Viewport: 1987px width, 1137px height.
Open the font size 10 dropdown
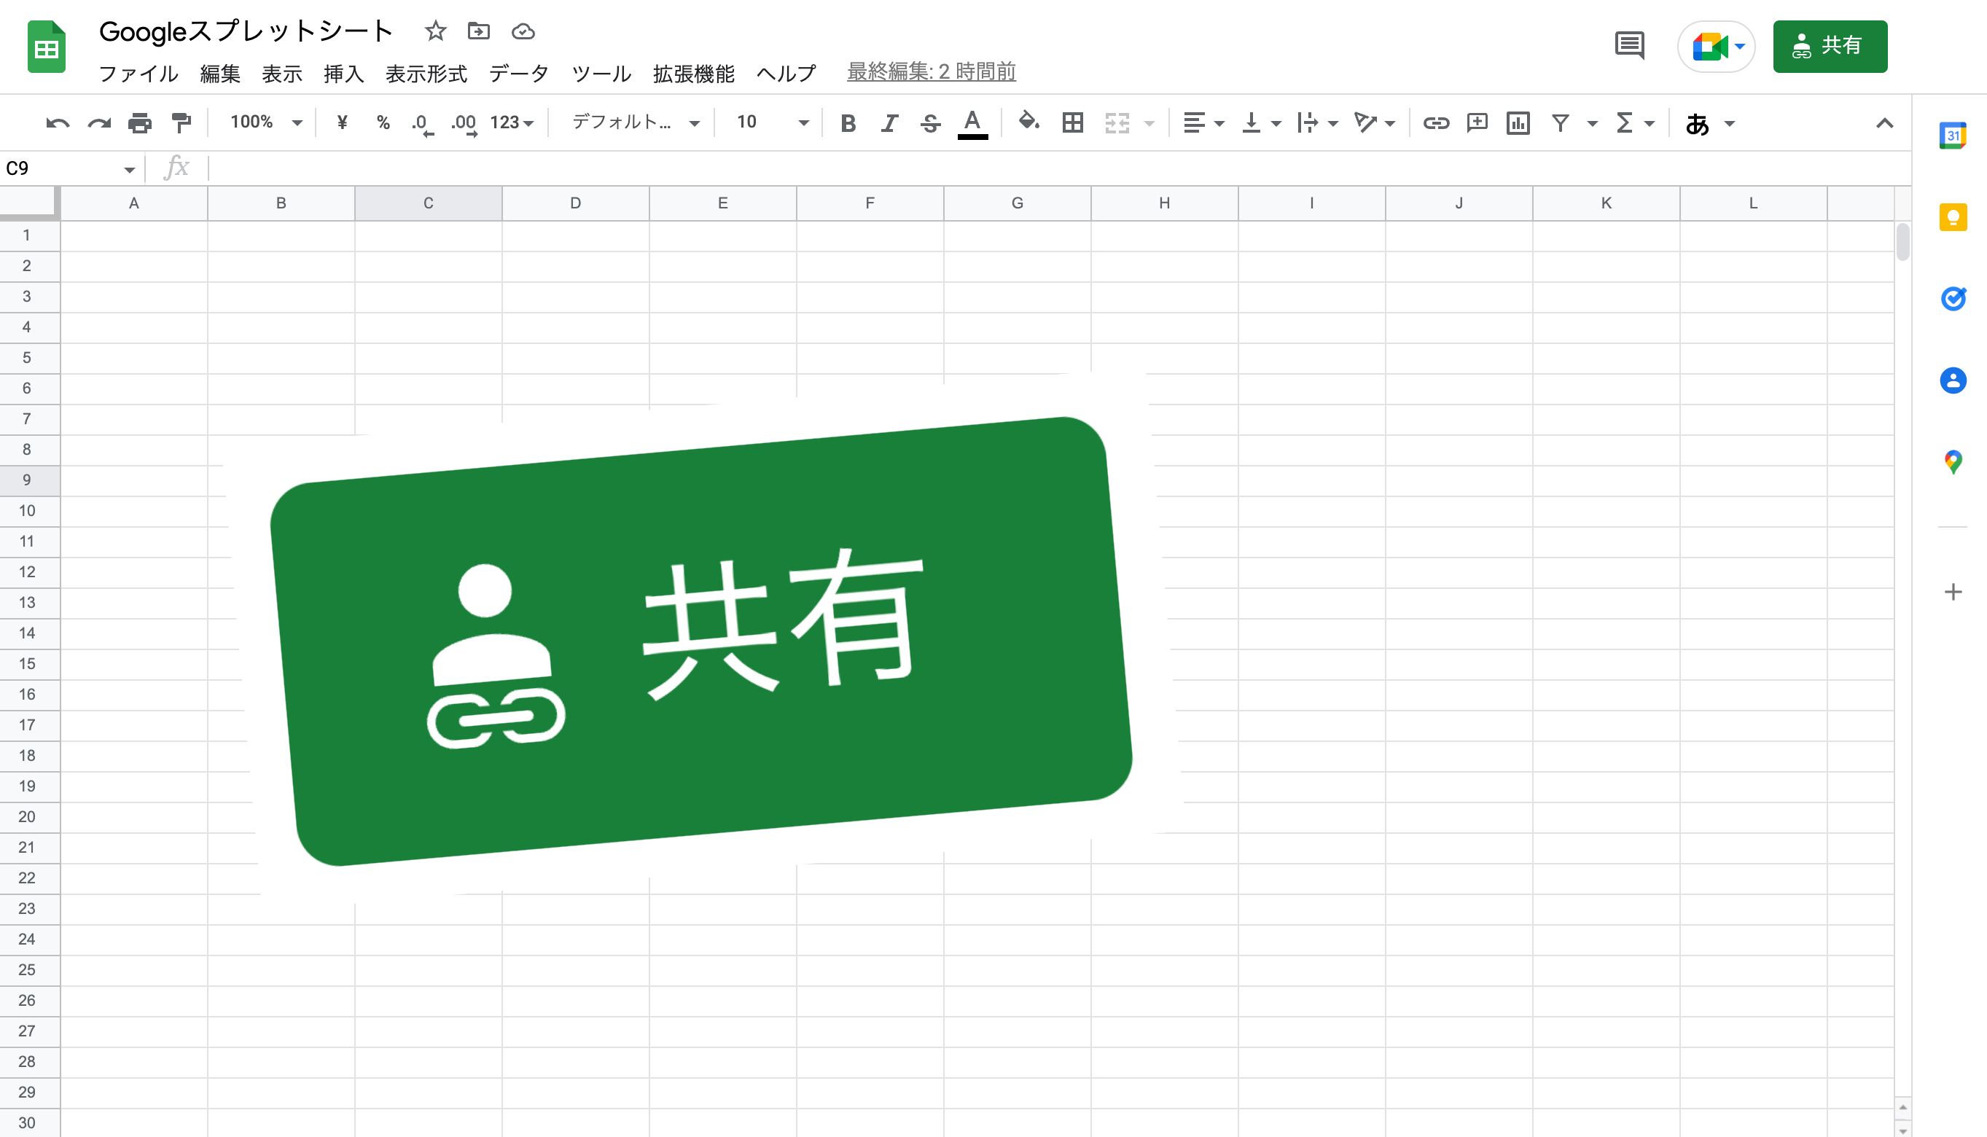click(771, 122)
